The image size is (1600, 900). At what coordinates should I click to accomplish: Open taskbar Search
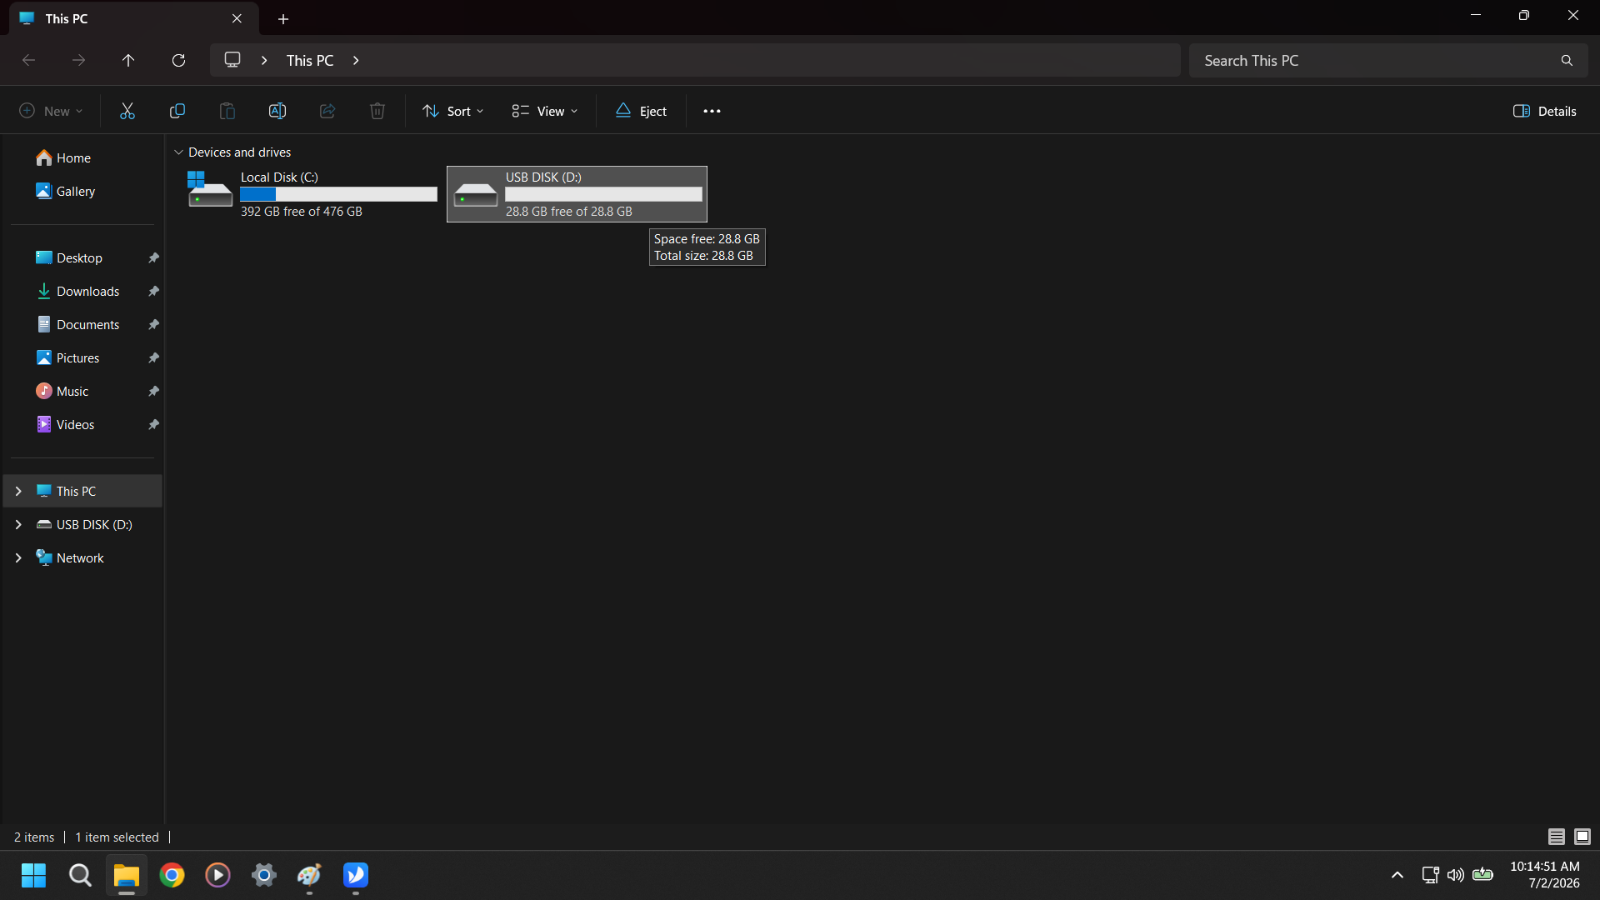[80, 875]
